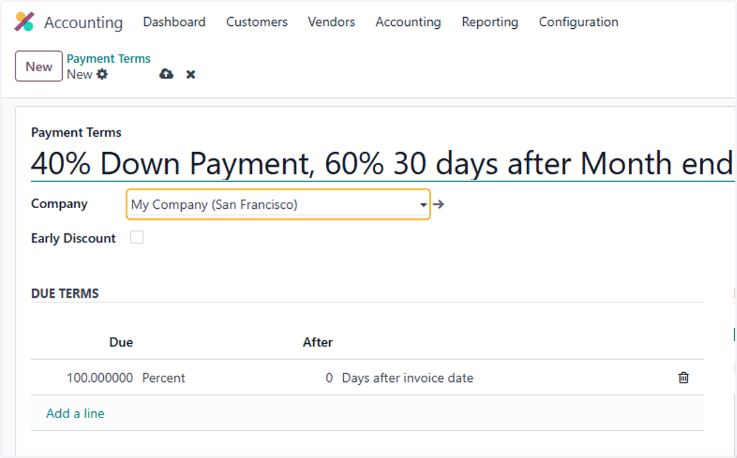The height and width of the screenshot is (458, 737).
Task: Go back to the Payment Terms breadcrumb
Action: click(109, 59)
